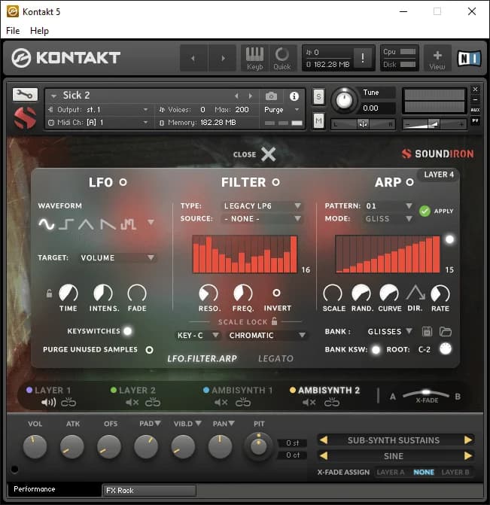Toggle the Keyswitches switch
This screenshot has height=505, width=490.
pos(127,330)
